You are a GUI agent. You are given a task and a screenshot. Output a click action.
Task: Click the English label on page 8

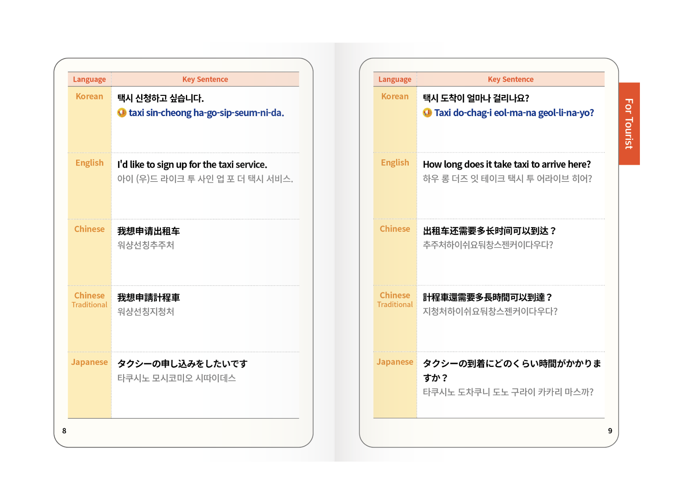90,163
